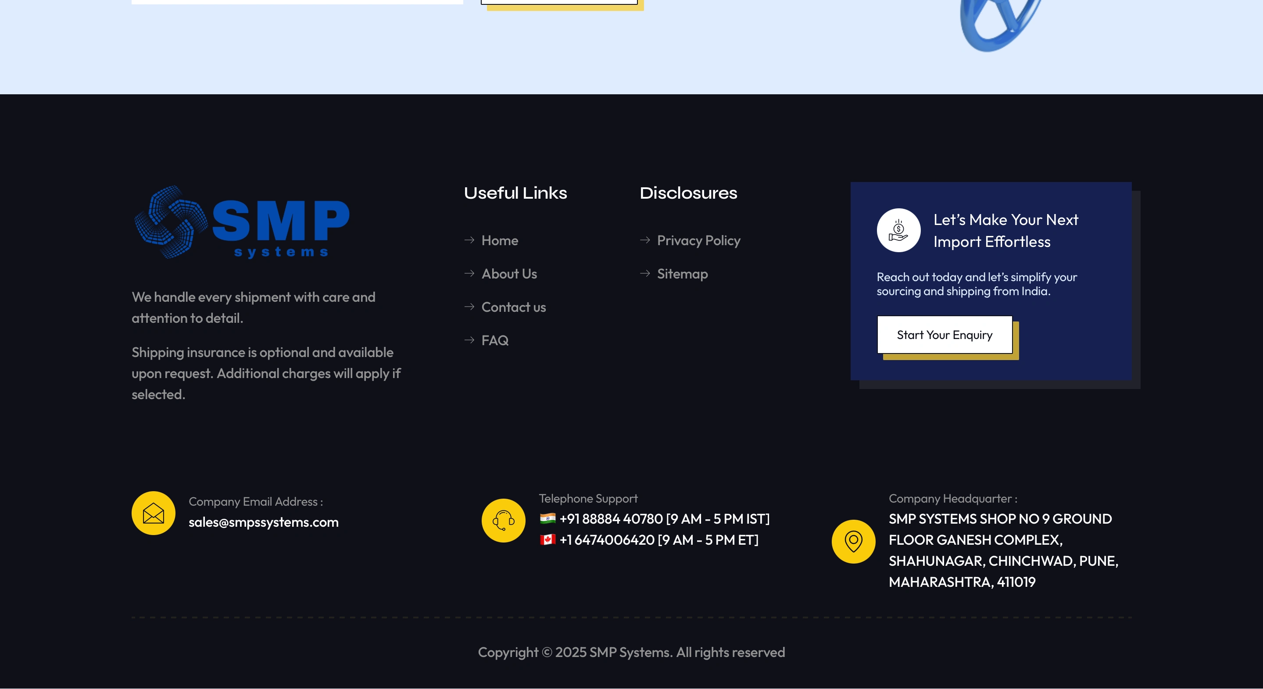
Task: Click the sales@smpssystems.com email address
Action: pyautogui.click(x=263, y=522)
